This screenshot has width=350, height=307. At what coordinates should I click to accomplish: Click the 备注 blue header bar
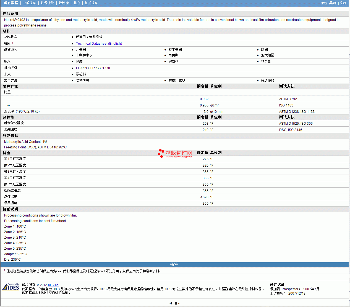click(174, 265)
